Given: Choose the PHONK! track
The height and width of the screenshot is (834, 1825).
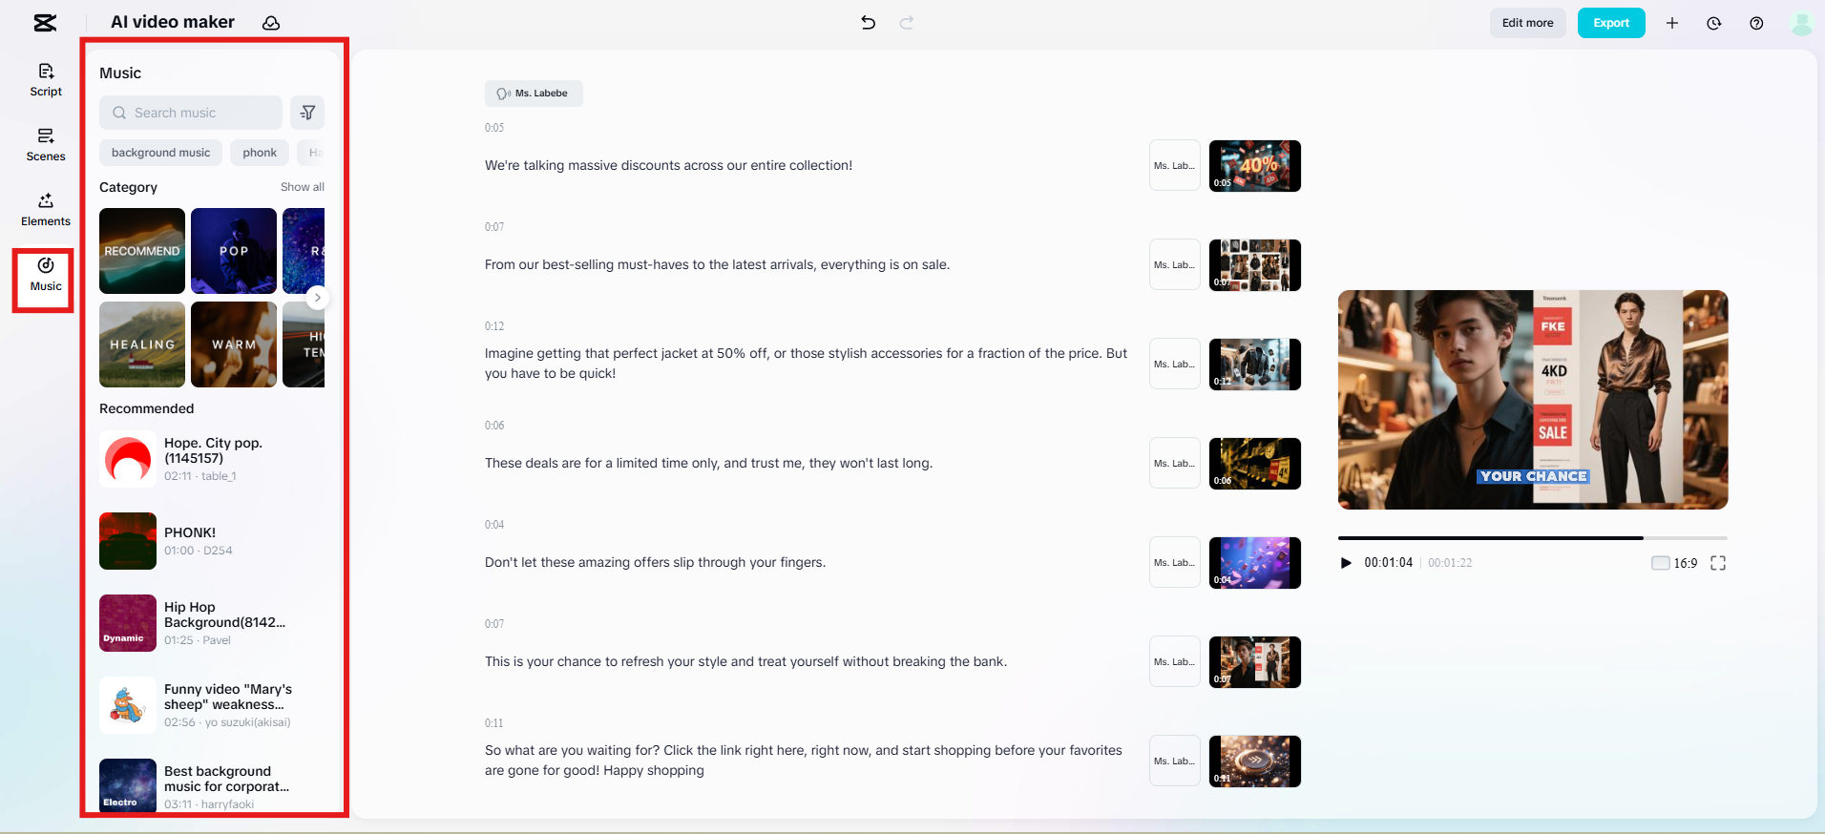Looking at the screenshot, I should click(x=212, y=541).
